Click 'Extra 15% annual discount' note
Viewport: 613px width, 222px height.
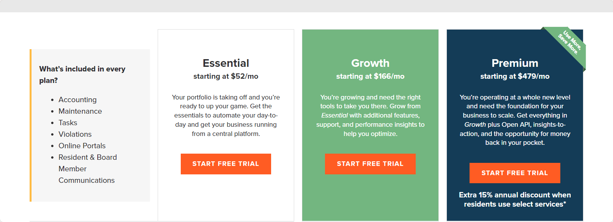515,200
